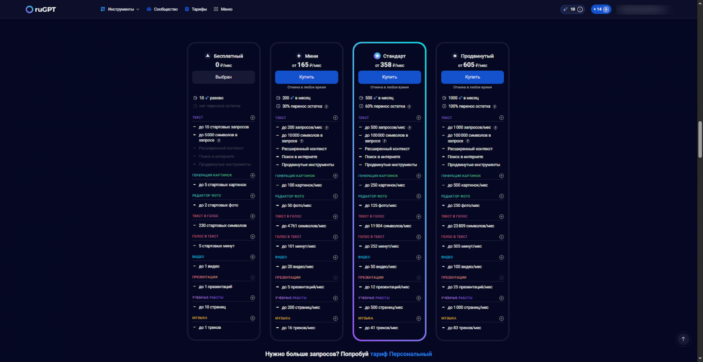The height and width of the screenshot is (362, 703).
Task: Click the scroll-to-top arrow button
Action: click(x=683, y=340)
